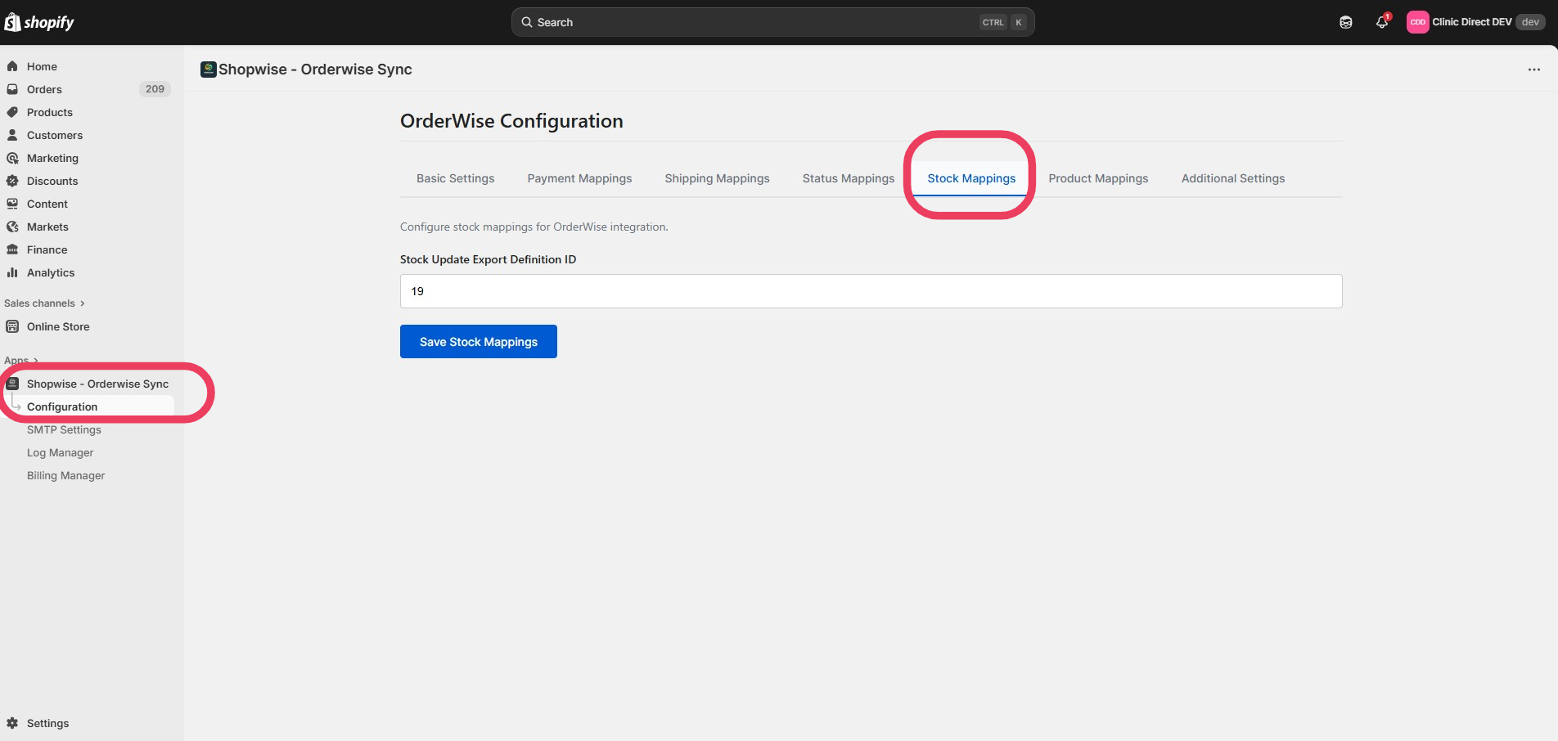Go to Marketing in the sidebar
Image resolution: width=1558 pixels, height=741 pixels.
tap(52, 158)
